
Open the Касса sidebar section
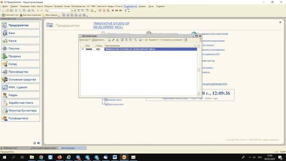click(x=21, y=41)
